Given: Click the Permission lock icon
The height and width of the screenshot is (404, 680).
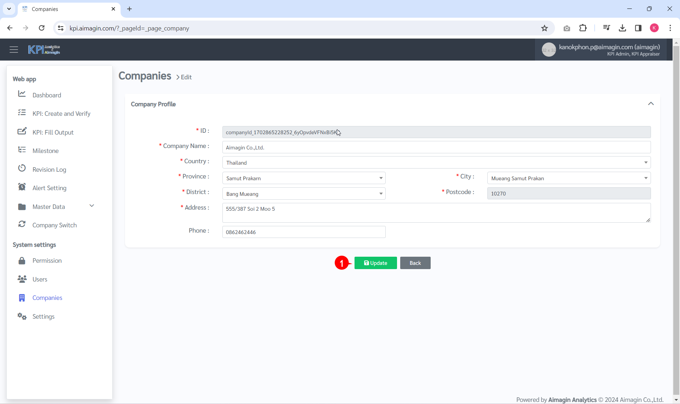Looking at the screenshot, I should click(22, 261).
